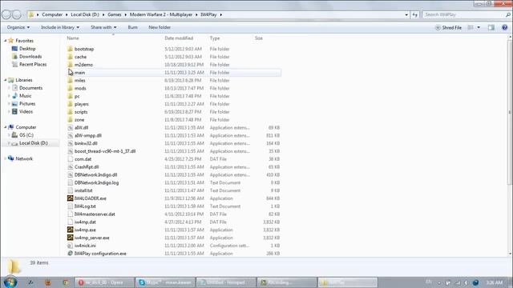The height and width of the screenshot is (288, 513).
Task: Click the iw4nick.ini settings file icon
Action: pos(70,246)
